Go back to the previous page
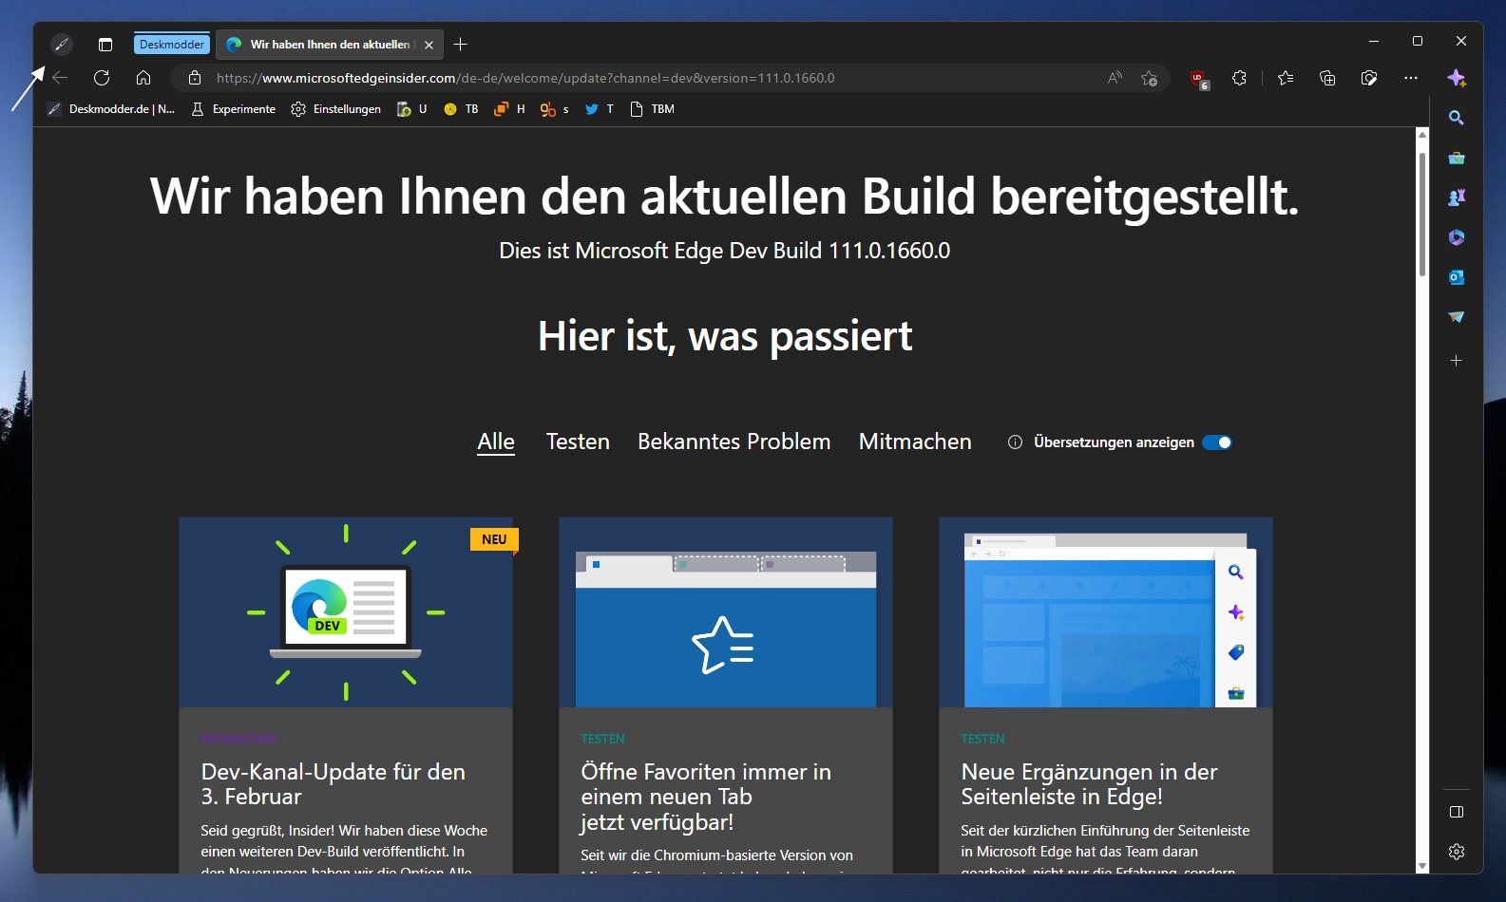The height and width of the screenshot is (902, 1506). (60, 78)
